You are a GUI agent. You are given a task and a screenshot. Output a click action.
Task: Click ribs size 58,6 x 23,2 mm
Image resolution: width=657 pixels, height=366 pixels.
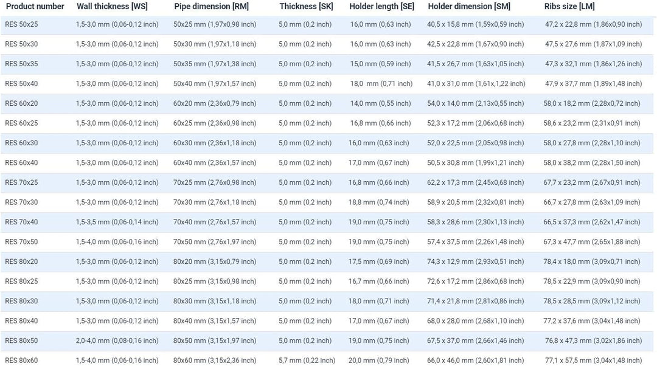[x=592, y=123]
